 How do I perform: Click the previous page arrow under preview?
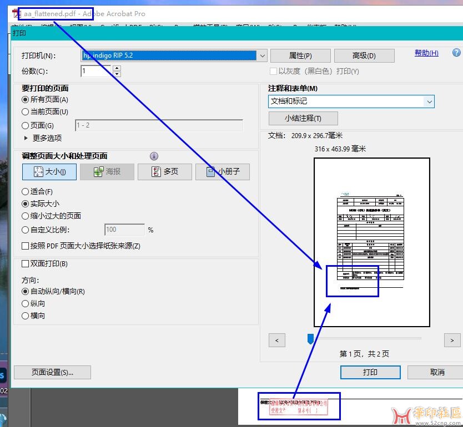pos(276,340)
